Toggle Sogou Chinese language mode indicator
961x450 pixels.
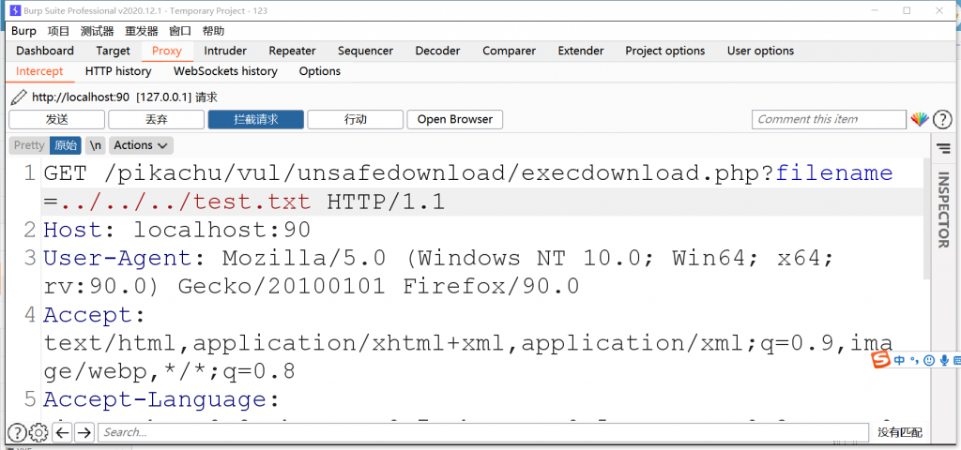pos(900,361)
